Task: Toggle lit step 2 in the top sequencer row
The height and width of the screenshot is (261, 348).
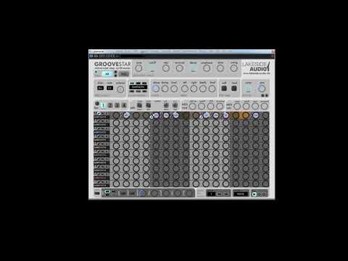Action: (x=126, y=115)
